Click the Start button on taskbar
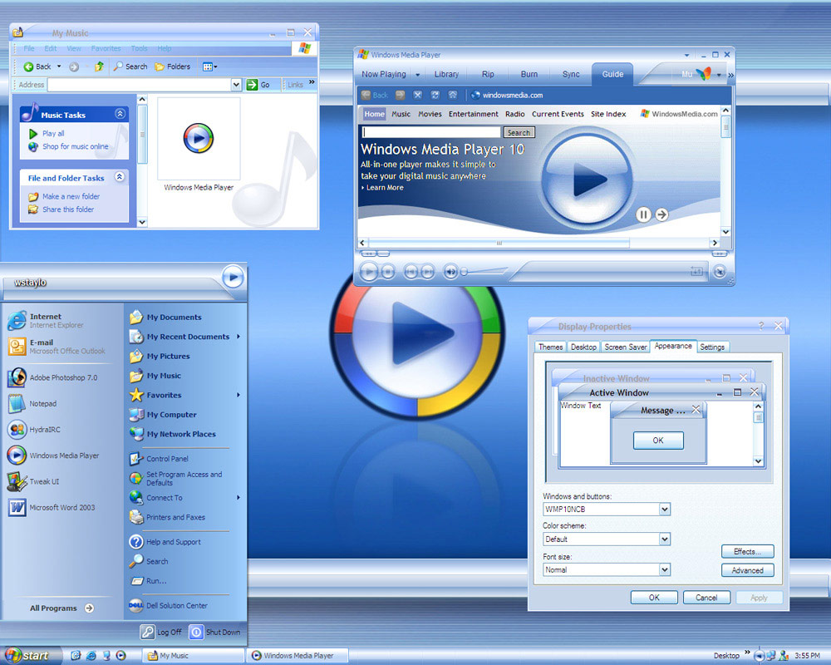Screen dimensions: 831x665 tap(32, 656)
